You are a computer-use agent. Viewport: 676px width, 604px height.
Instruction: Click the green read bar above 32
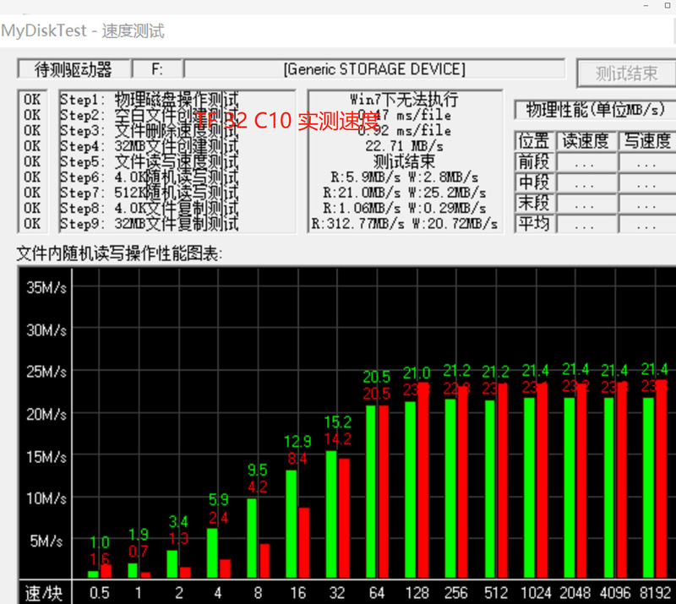pyautogui.click(x=331, y=514)
